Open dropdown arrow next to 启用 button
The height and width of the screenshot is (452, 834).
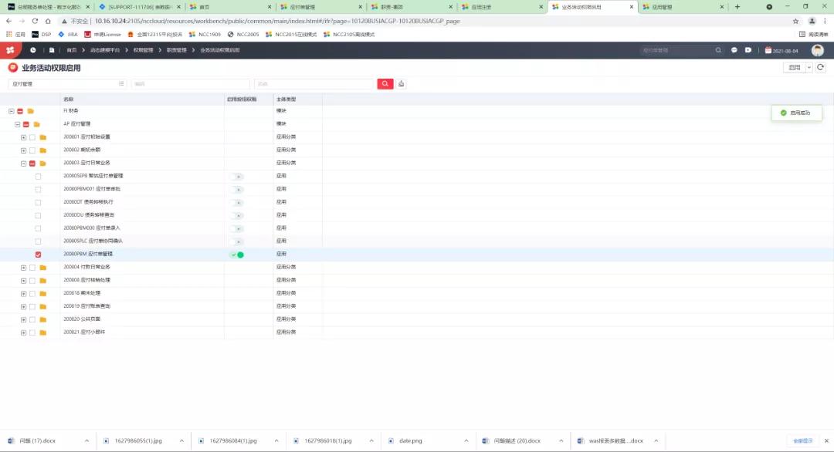coord(809,68)
